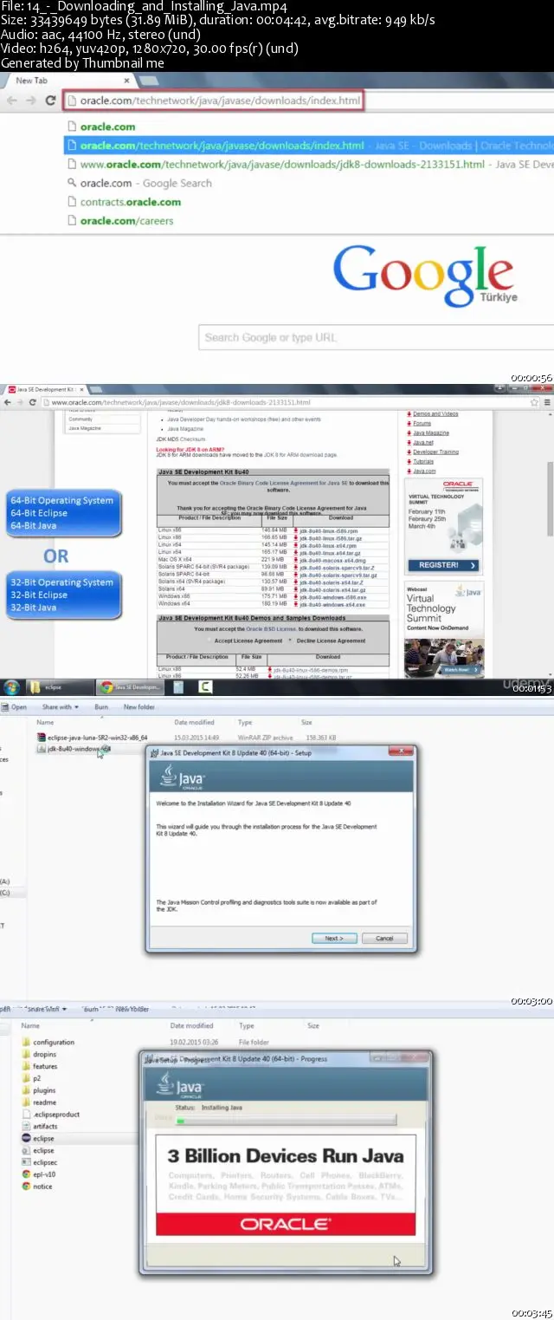
Task: Select the readme folder
Action: tap(38, 1102)
